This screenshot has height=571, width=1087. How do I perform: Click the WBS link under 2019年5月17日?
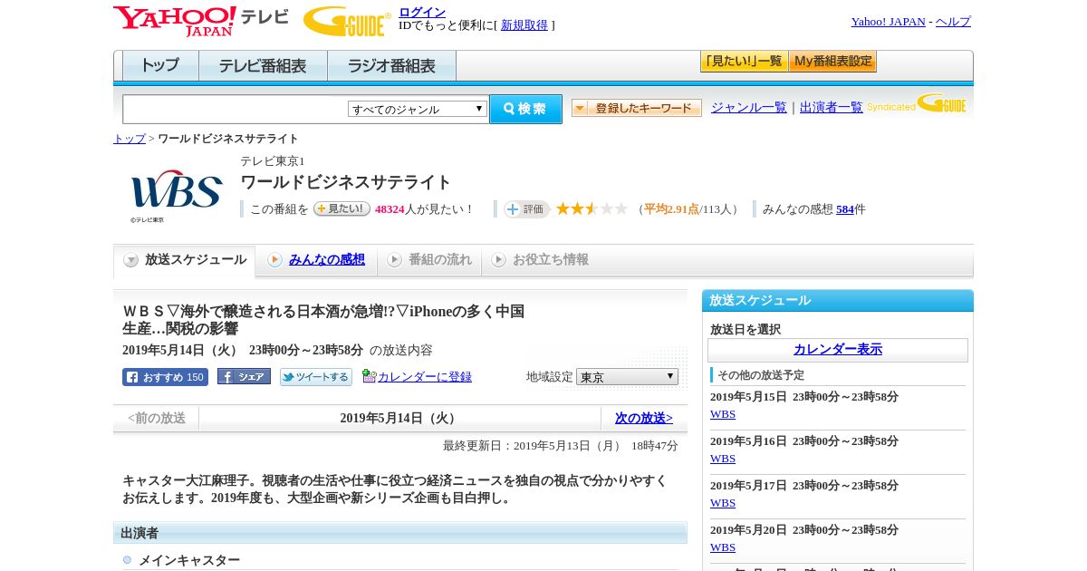pos(723,503)
